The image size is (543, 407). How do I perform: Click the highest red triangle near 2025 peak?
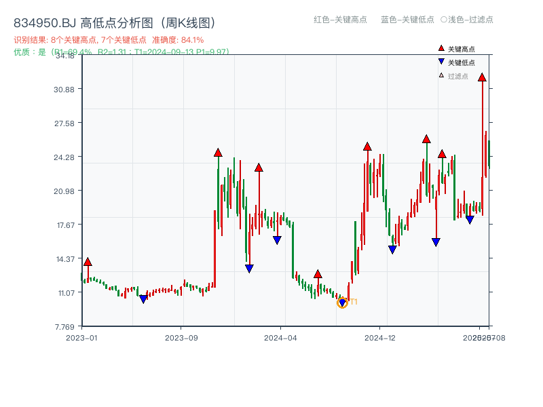482,79
